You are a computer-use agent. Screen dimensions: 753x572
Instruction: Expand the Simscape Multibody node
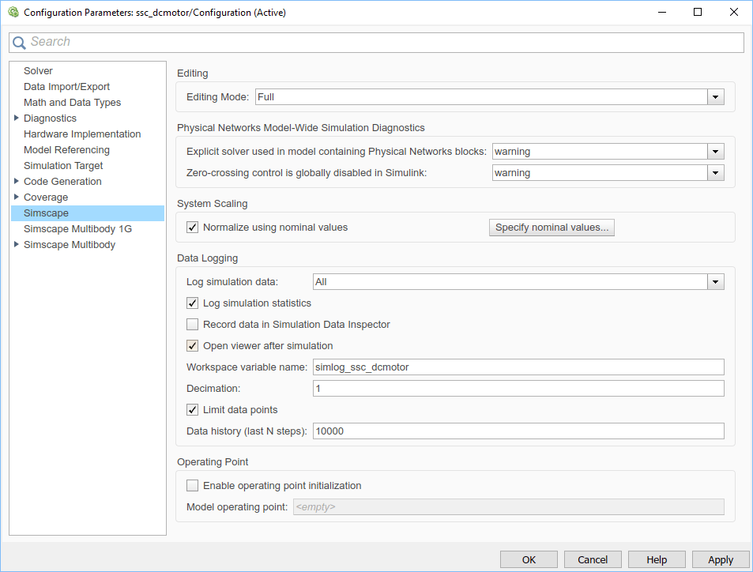point(17,244)
